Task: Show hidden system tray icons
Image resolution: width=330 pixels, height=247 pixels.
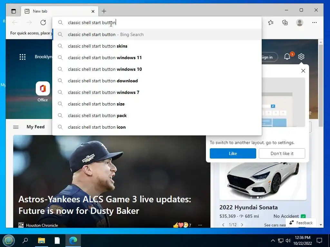Action: (x=273, y=241)
